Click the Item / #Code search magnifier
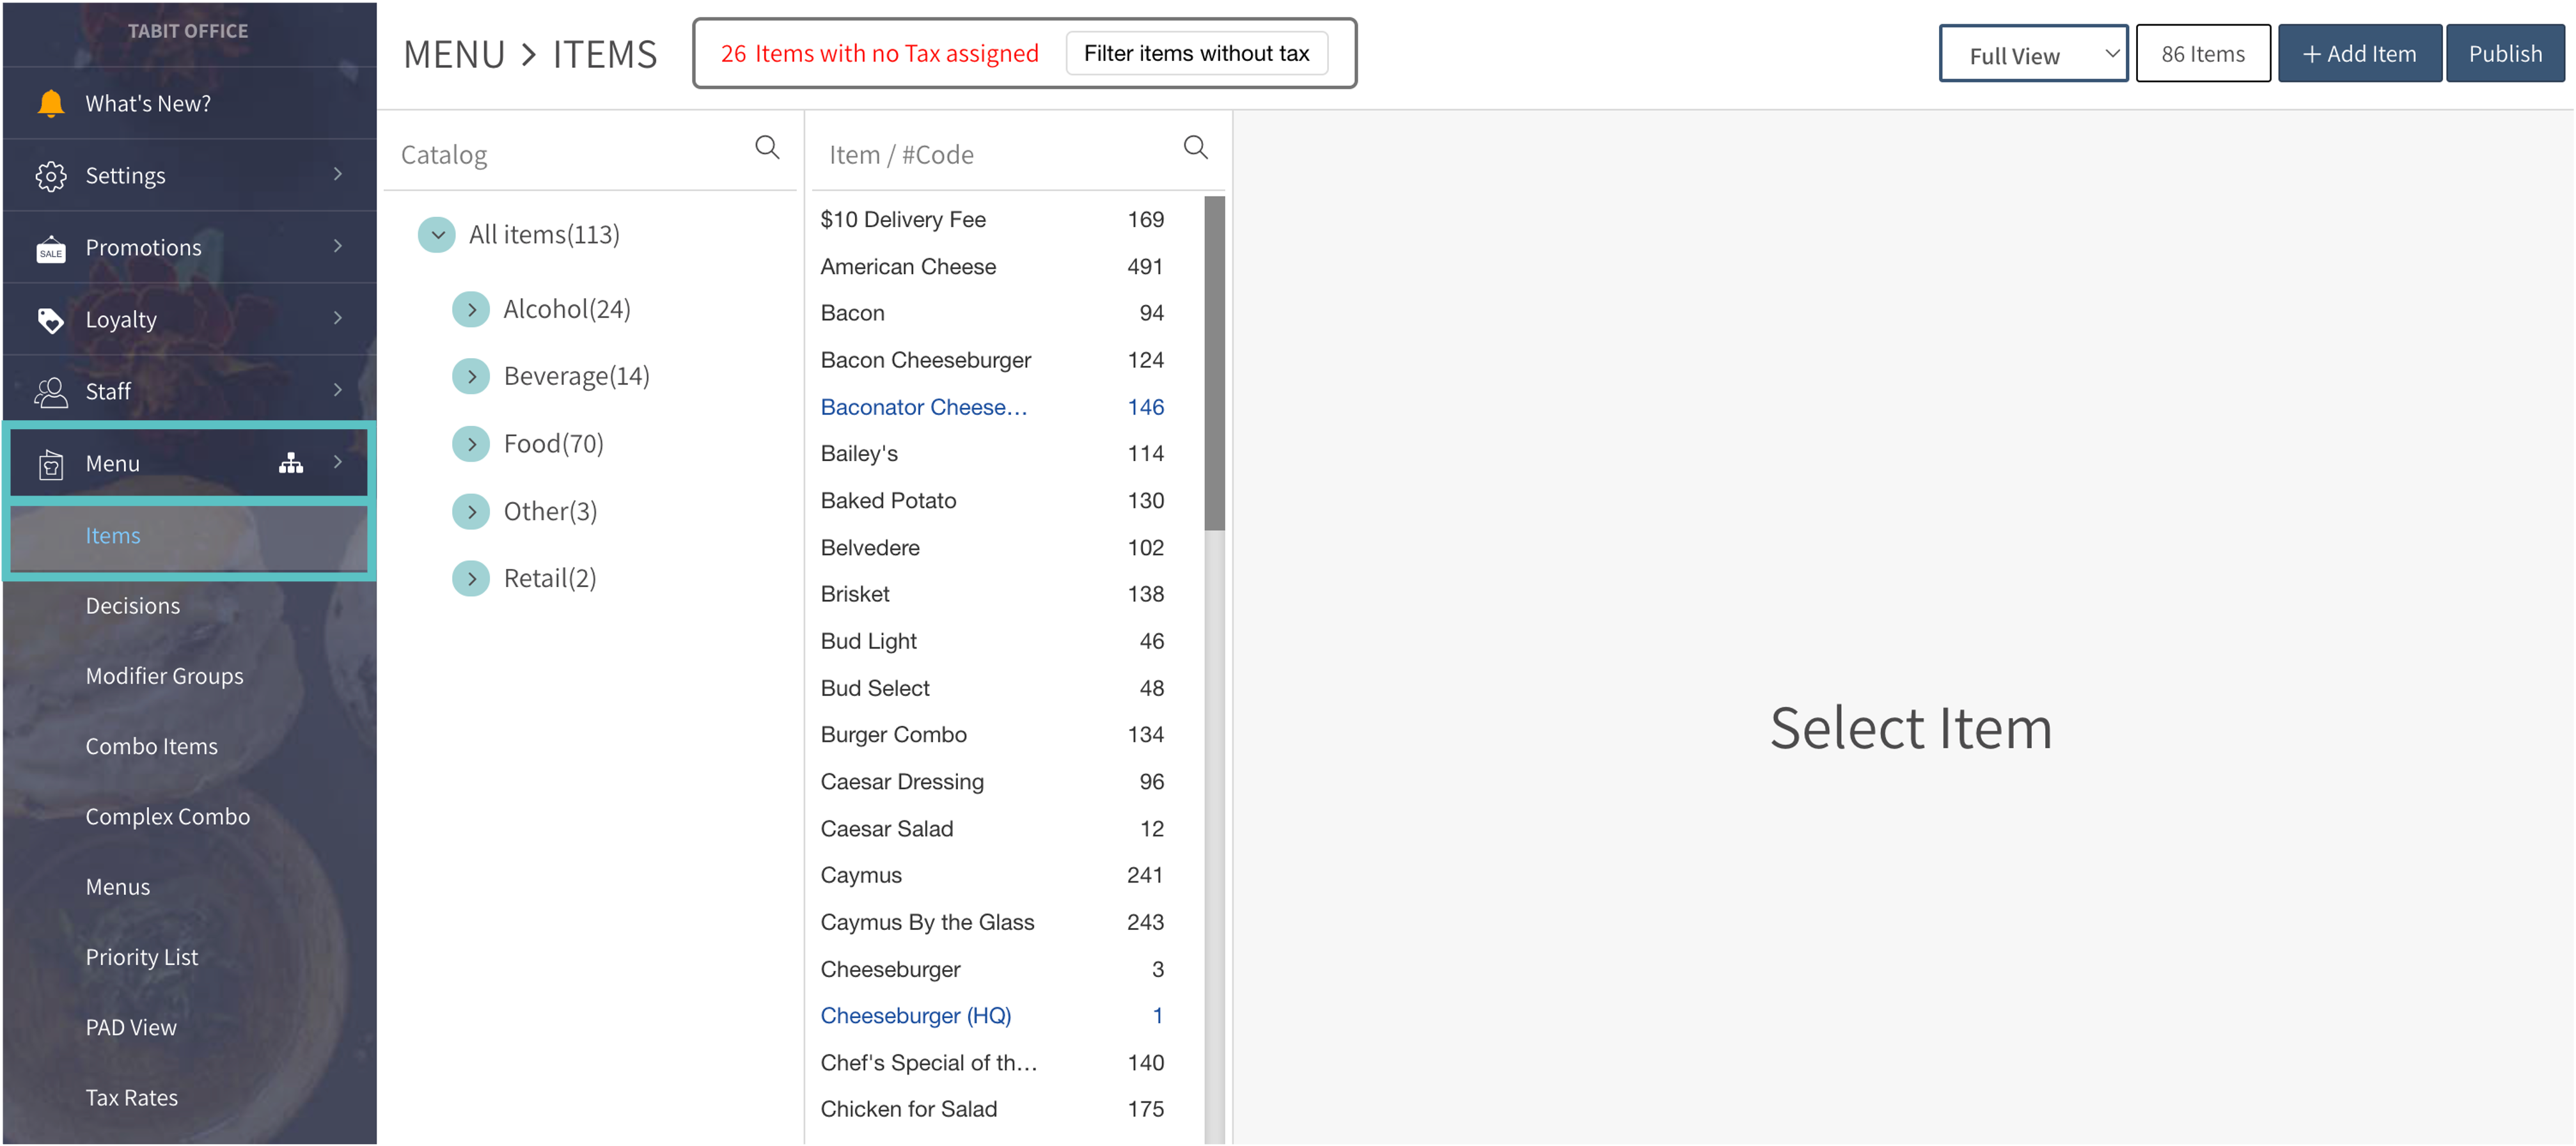2576x1146 pixels. (x=1195, y=148)
